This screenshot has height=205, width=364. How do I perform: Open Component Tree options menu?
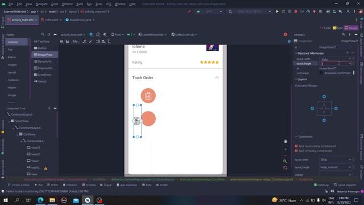pyautogui.click(x=49, y=108)
